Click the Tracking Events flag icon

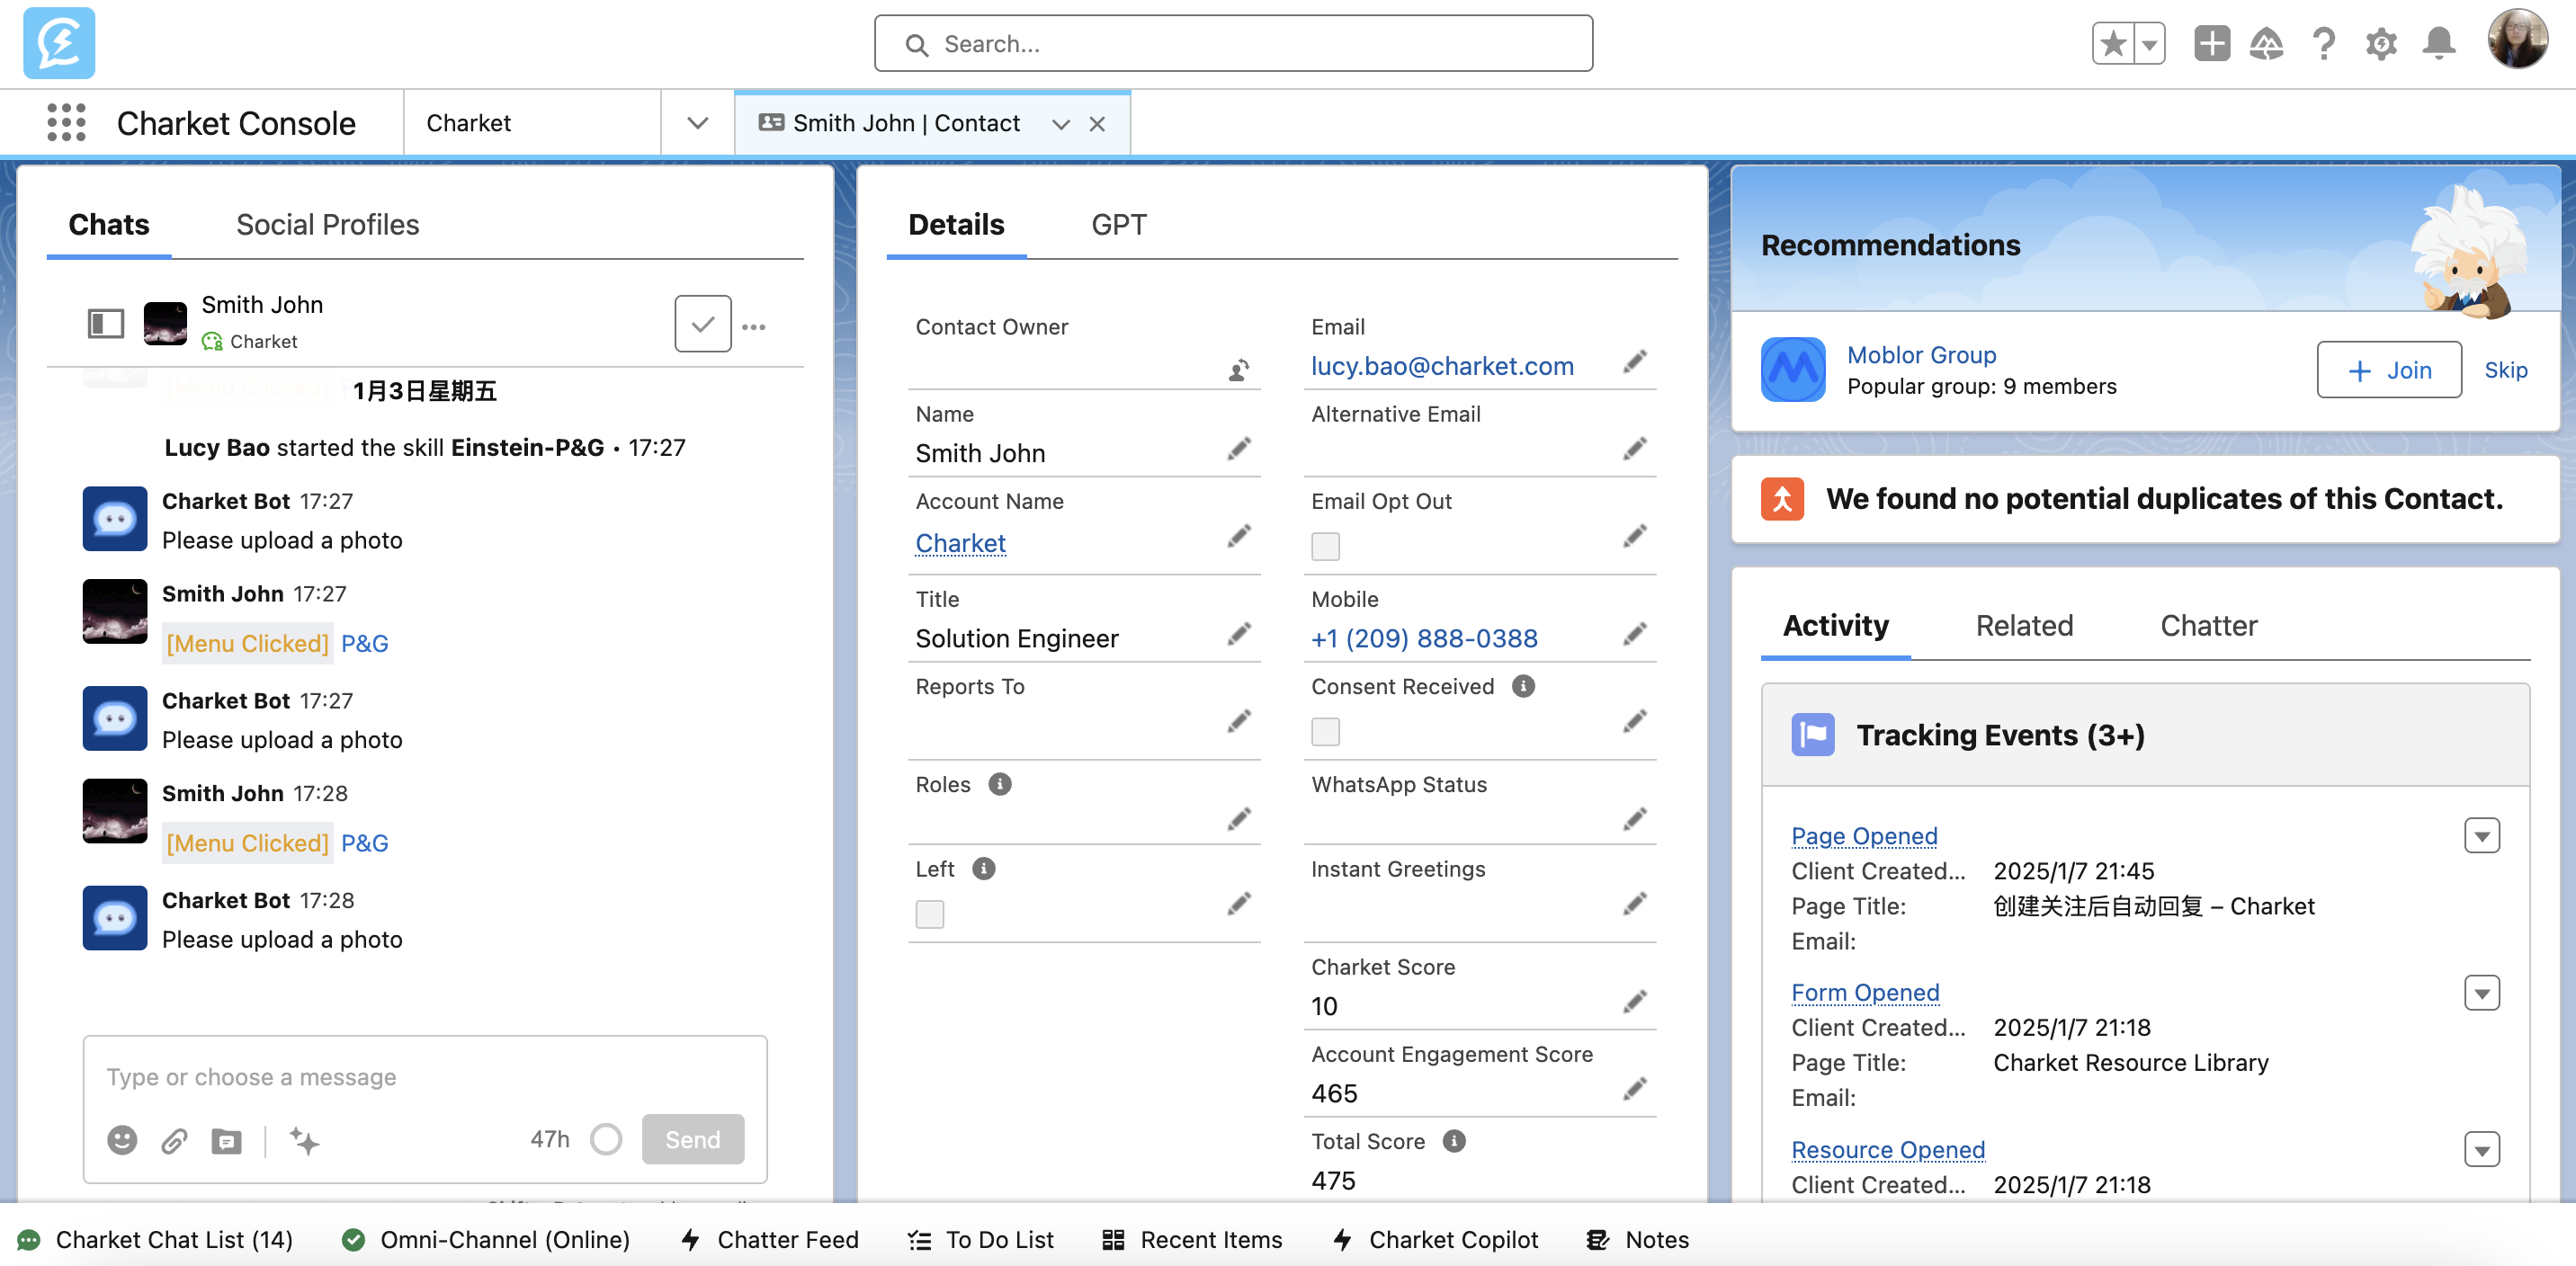[1812, 734]
